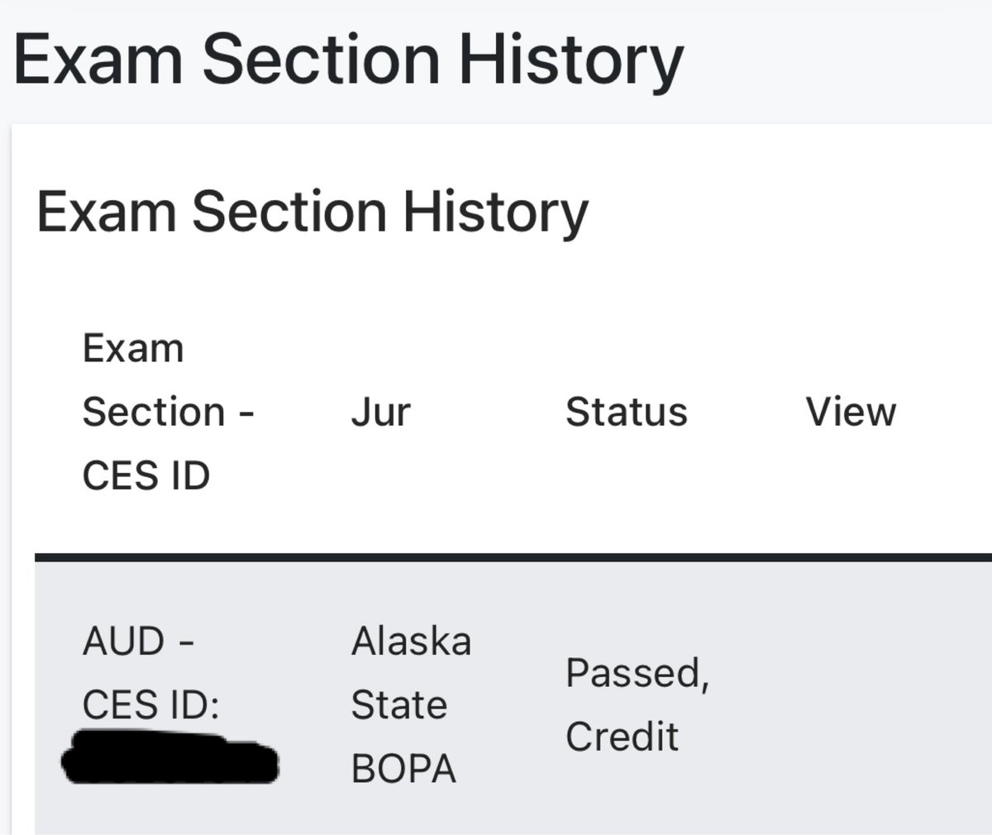
Task: Click the word BOPA in the Jur cell
Action: point(403,769)
